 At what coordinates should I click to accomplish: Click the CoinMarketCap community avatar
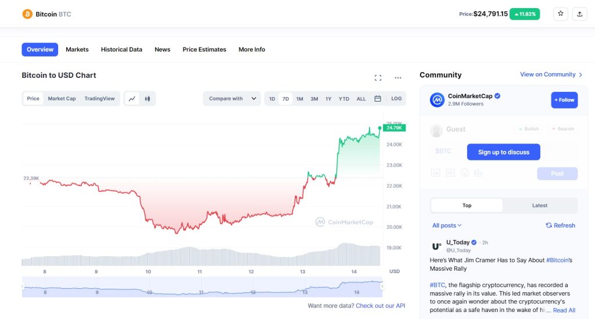click(437, 100)
